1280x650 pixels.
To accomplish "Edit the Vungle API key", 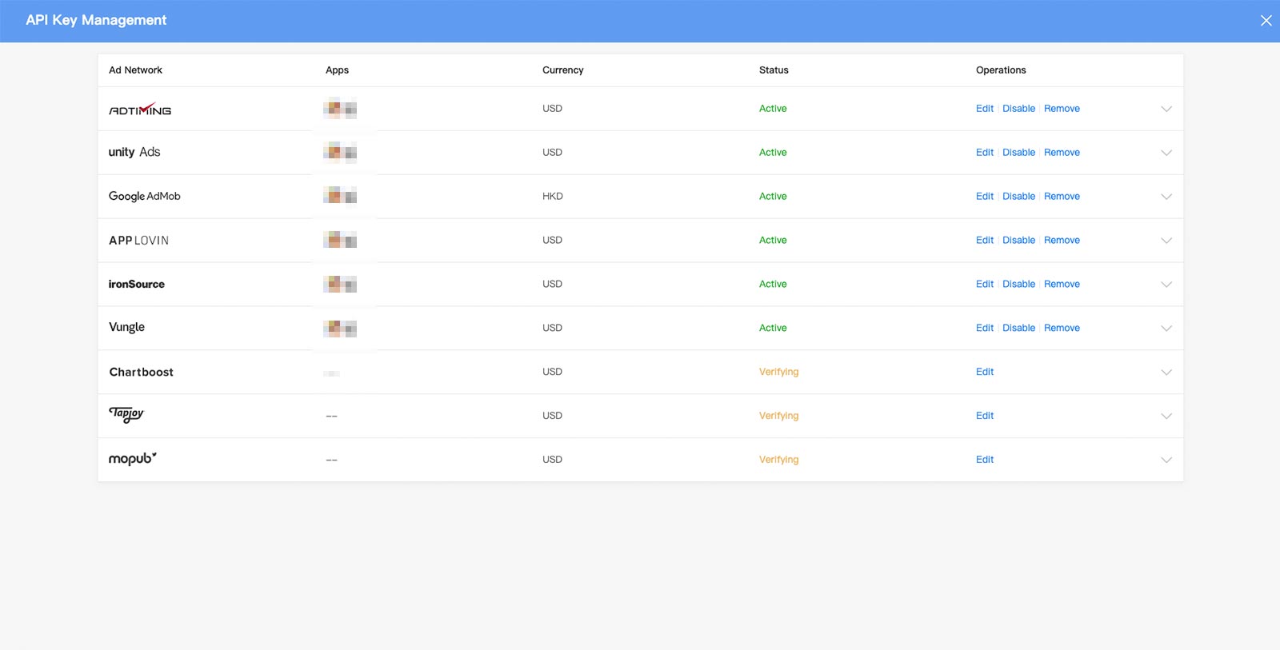I will tap(985, 329).
